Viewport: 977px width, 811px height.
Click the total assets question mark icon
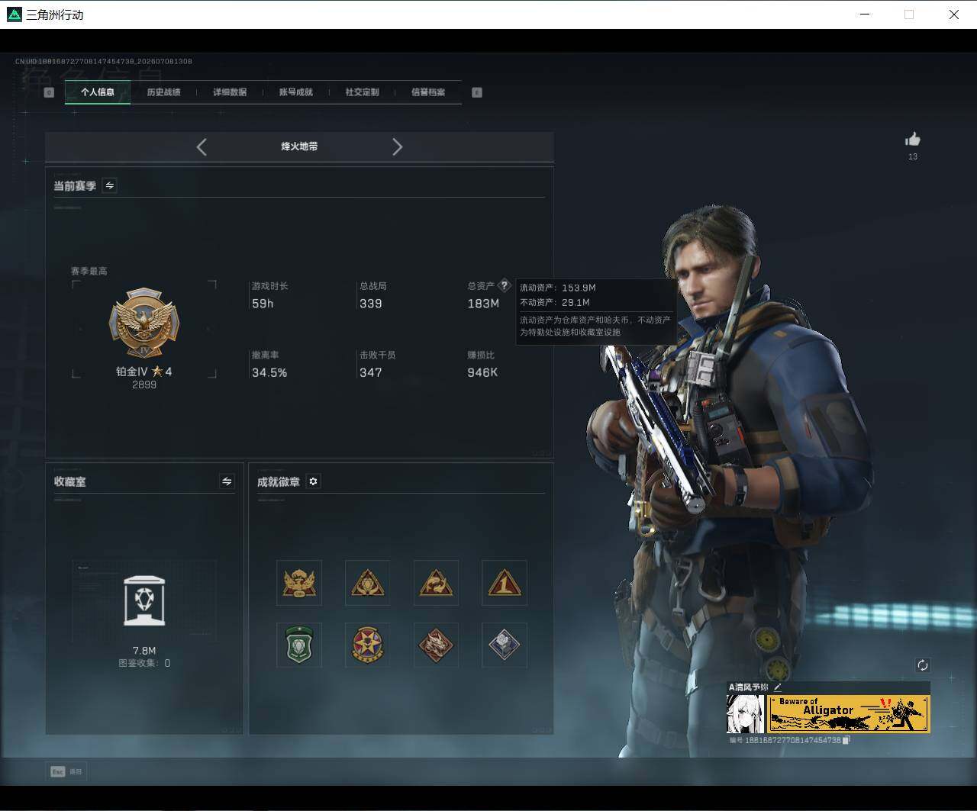pos(504,285)
